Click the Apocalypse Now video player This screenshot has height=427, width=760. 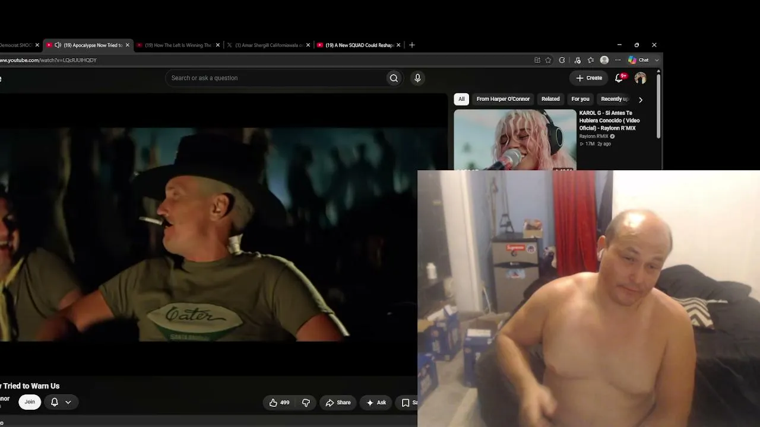pyautogui.click(x=223, y=234)
